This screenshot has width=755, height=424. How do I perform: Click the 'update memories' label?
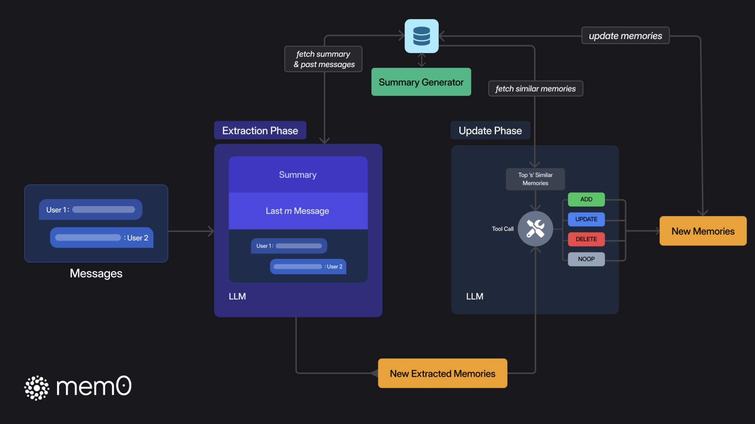coord(625,36)
